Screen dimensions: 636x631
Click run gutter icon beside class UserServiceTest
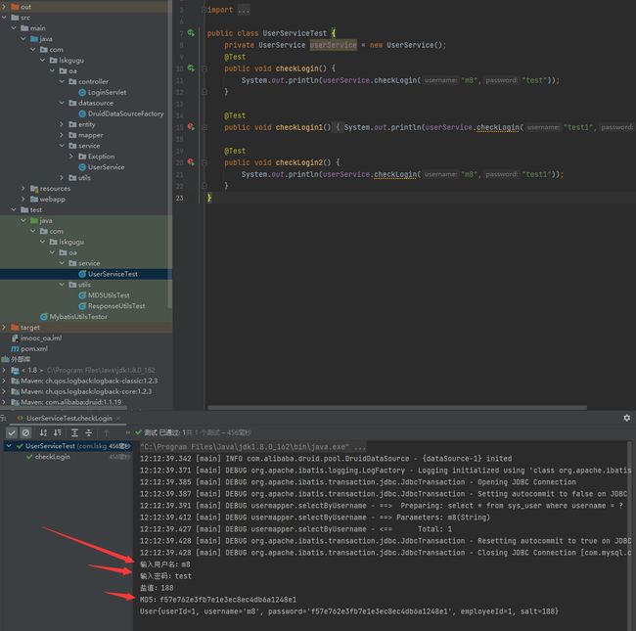click(191, 33)
